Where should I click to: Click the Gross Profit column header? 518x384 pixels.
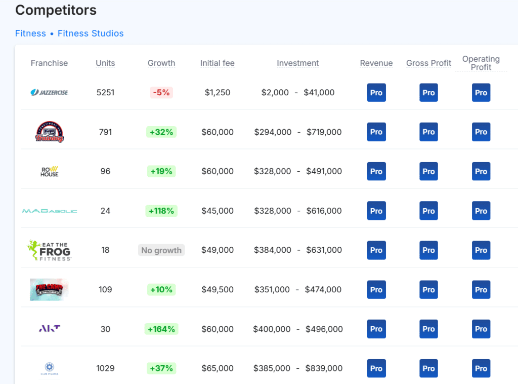point(428,63)
